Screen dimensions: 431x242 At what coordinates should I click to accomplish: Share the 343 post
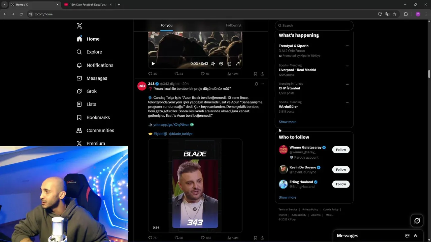[x=262, y=238]
